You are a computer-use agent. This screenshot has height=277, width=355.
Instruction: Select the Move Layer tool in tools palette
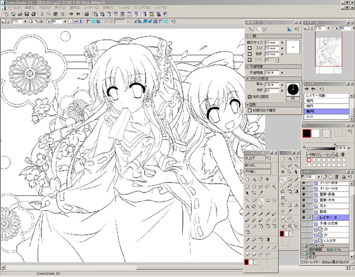click(x=283, y=172)
